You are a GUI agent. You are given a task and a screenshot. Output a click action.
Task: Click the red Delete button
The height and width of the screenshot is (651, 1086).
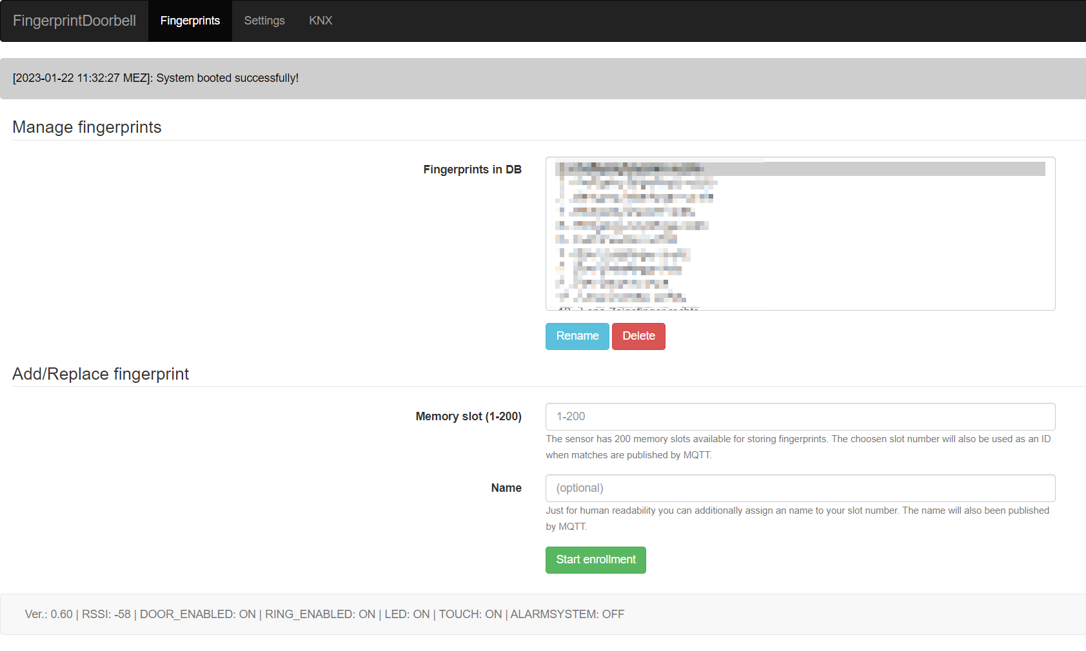(x=638, y=336)
